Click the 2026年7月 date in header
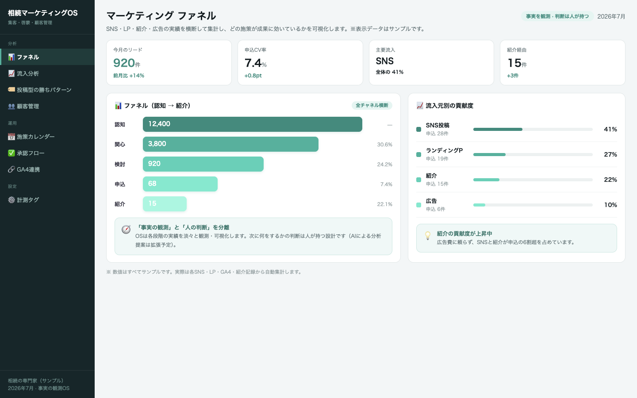Screen dimensions: 637x398 click(611, 16)
